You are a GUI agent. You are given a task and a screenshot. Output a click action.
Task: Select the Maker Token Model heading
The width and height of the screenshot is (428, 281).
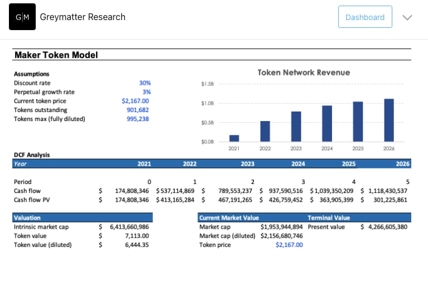tap(56, 55)
